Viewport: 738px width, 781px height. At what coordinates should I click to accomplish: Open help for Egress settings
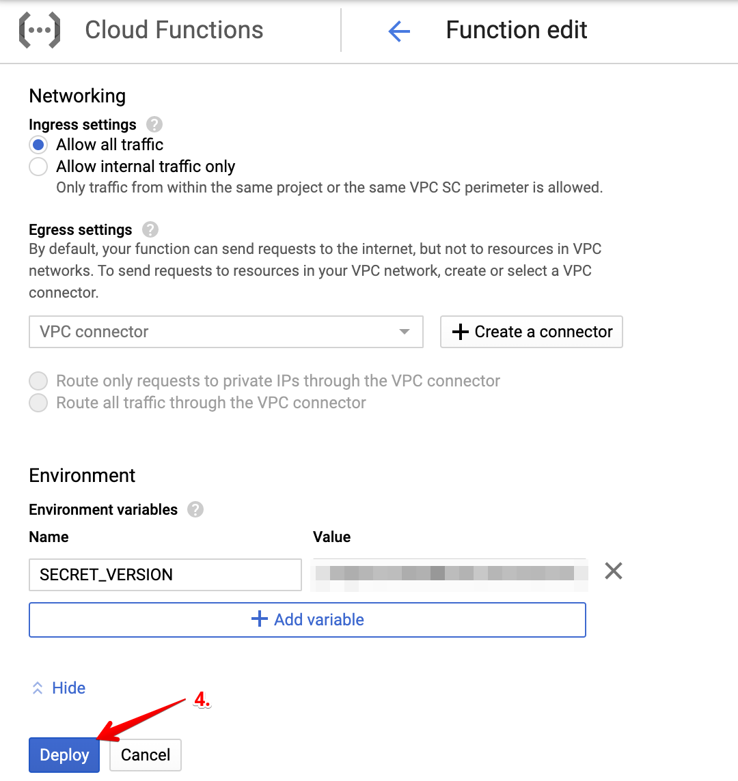[150, 230]
